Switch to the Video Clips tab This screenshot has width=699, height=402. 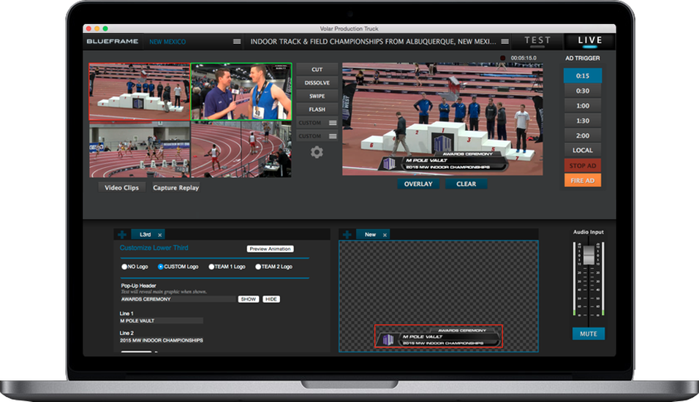click(x=121, y=188)
